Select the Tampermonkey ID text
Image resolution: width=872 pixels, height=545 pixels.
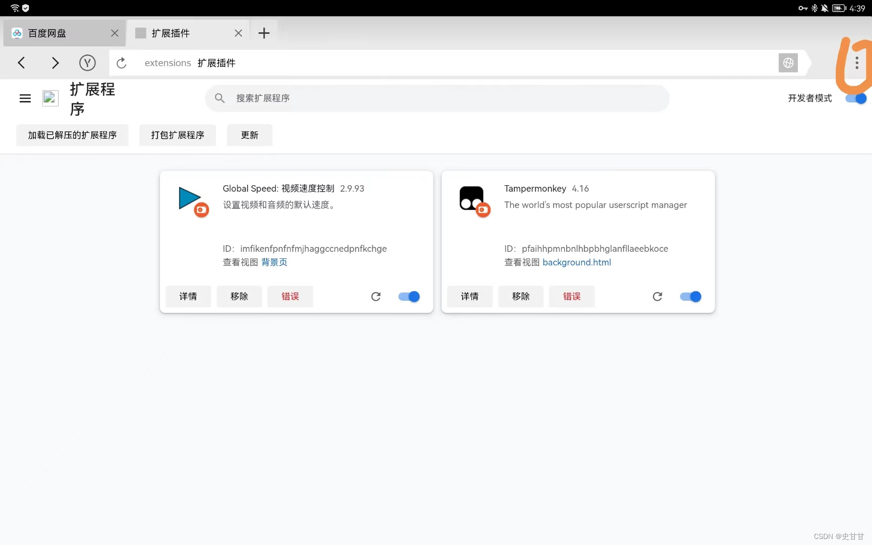pos(586,249)
